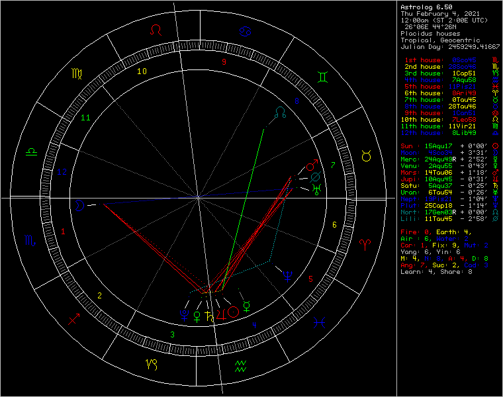Click the 'Sun: 15Aqu17' row
This screenshot has height=397, width=503.
tap(450, 146)
